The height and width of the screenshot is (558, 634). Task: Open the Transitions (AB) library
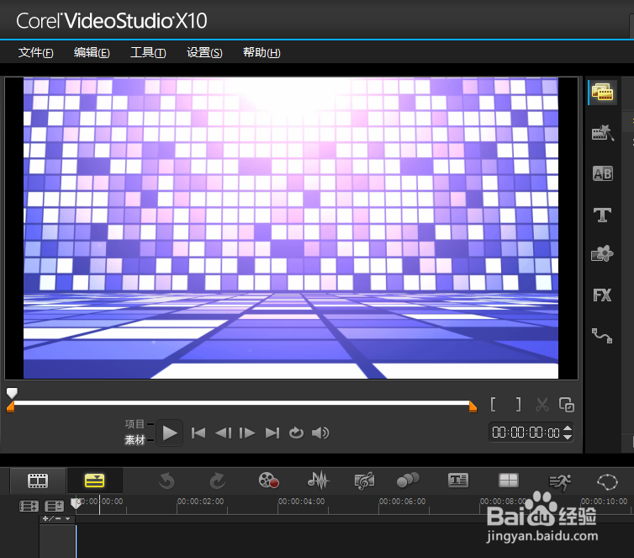[602, 173]
